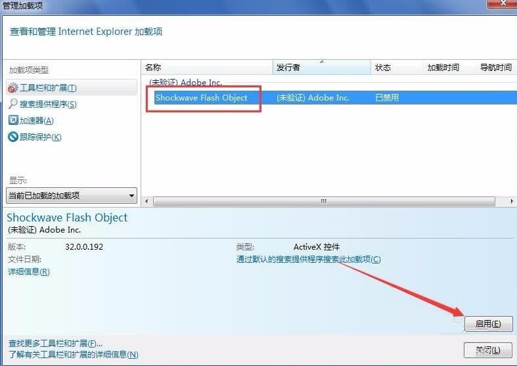Click the (未验证) Adobe Inc. publisher cell in row
This screenshot has height=366, width=517.
(x=313, y=98)
